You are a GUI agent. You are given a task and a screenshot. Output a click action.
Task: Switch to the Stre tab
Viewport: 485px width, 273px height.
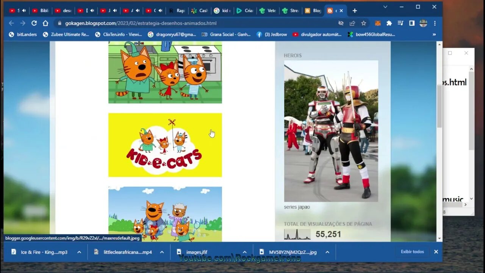point(290,11)
